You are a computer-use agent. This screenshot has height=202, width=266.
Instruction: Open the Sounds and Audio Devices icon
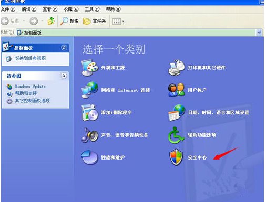pos(90,135)
